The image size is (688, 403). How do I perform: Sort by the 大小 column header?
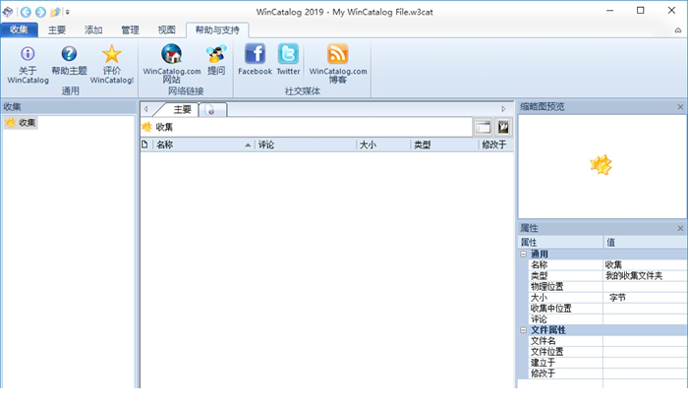[383, 144]
